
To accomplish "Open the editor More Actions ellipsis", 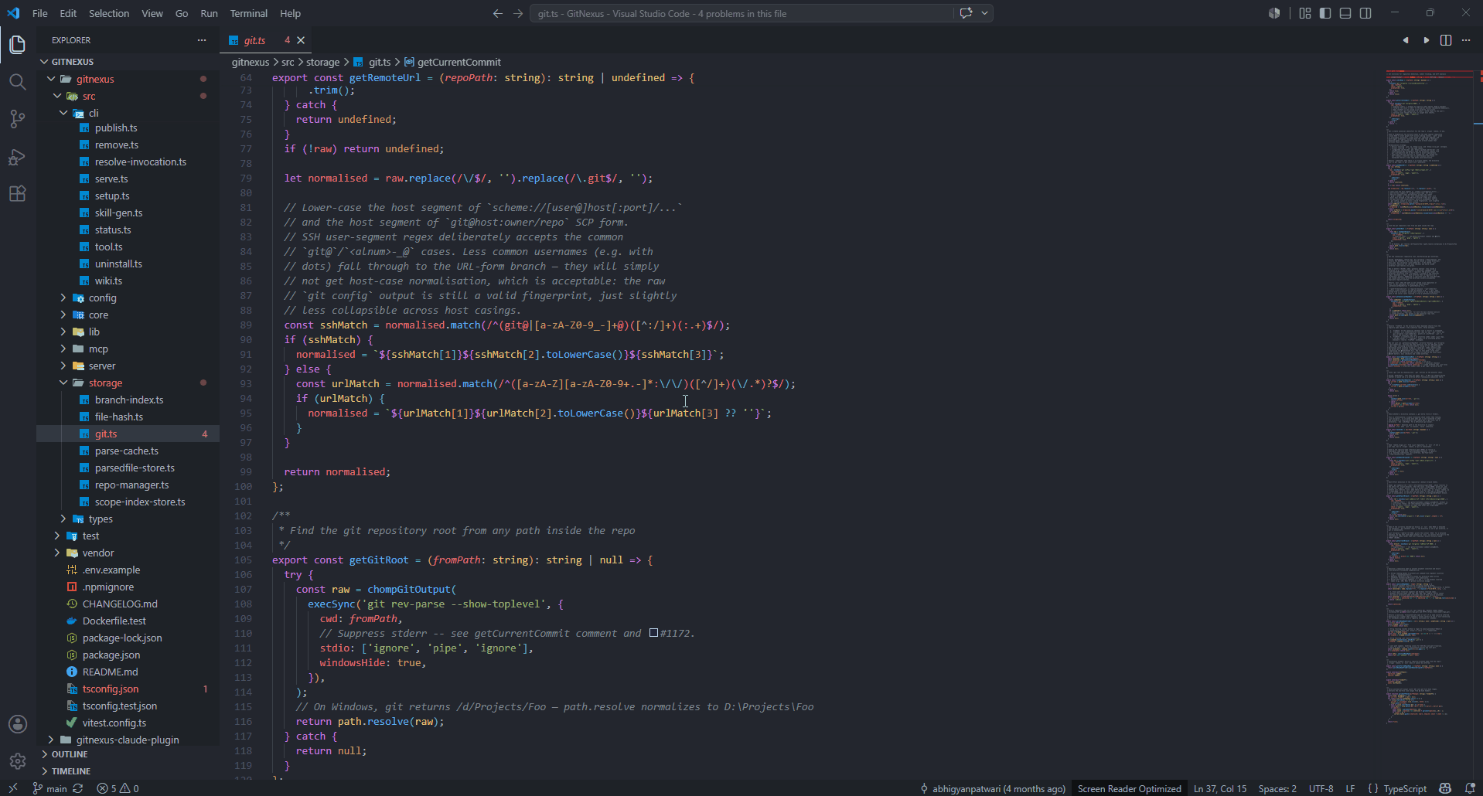I will (x=1466, y=40).
